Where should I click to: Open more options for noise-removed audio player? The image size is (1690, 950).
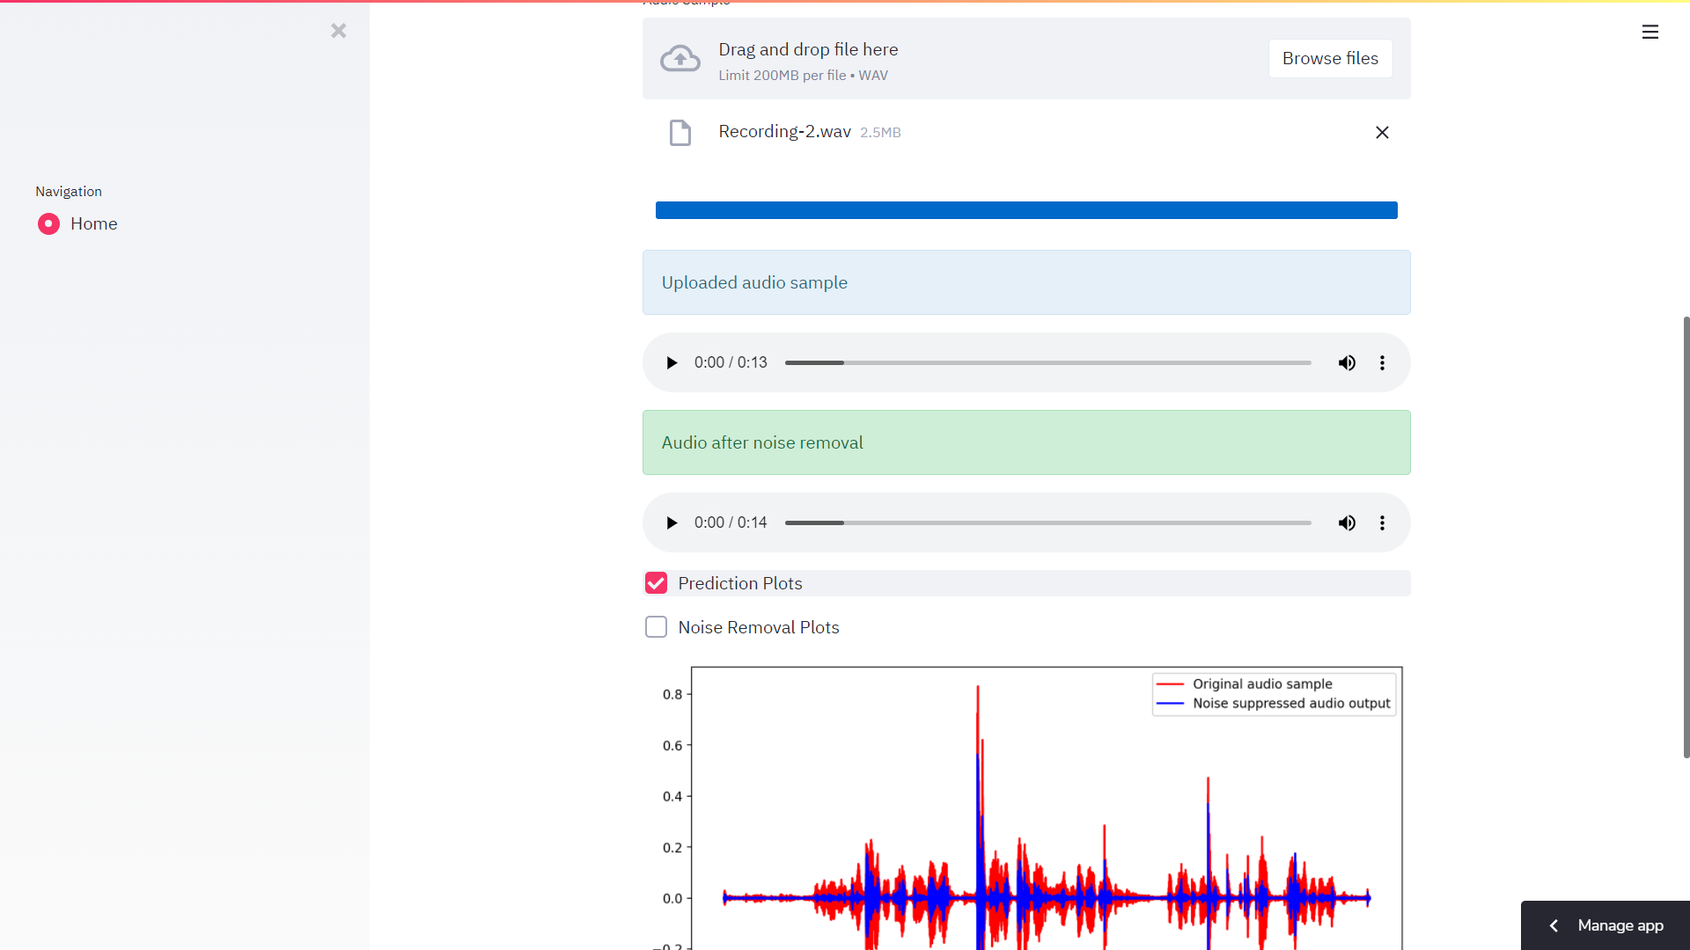1382,522
